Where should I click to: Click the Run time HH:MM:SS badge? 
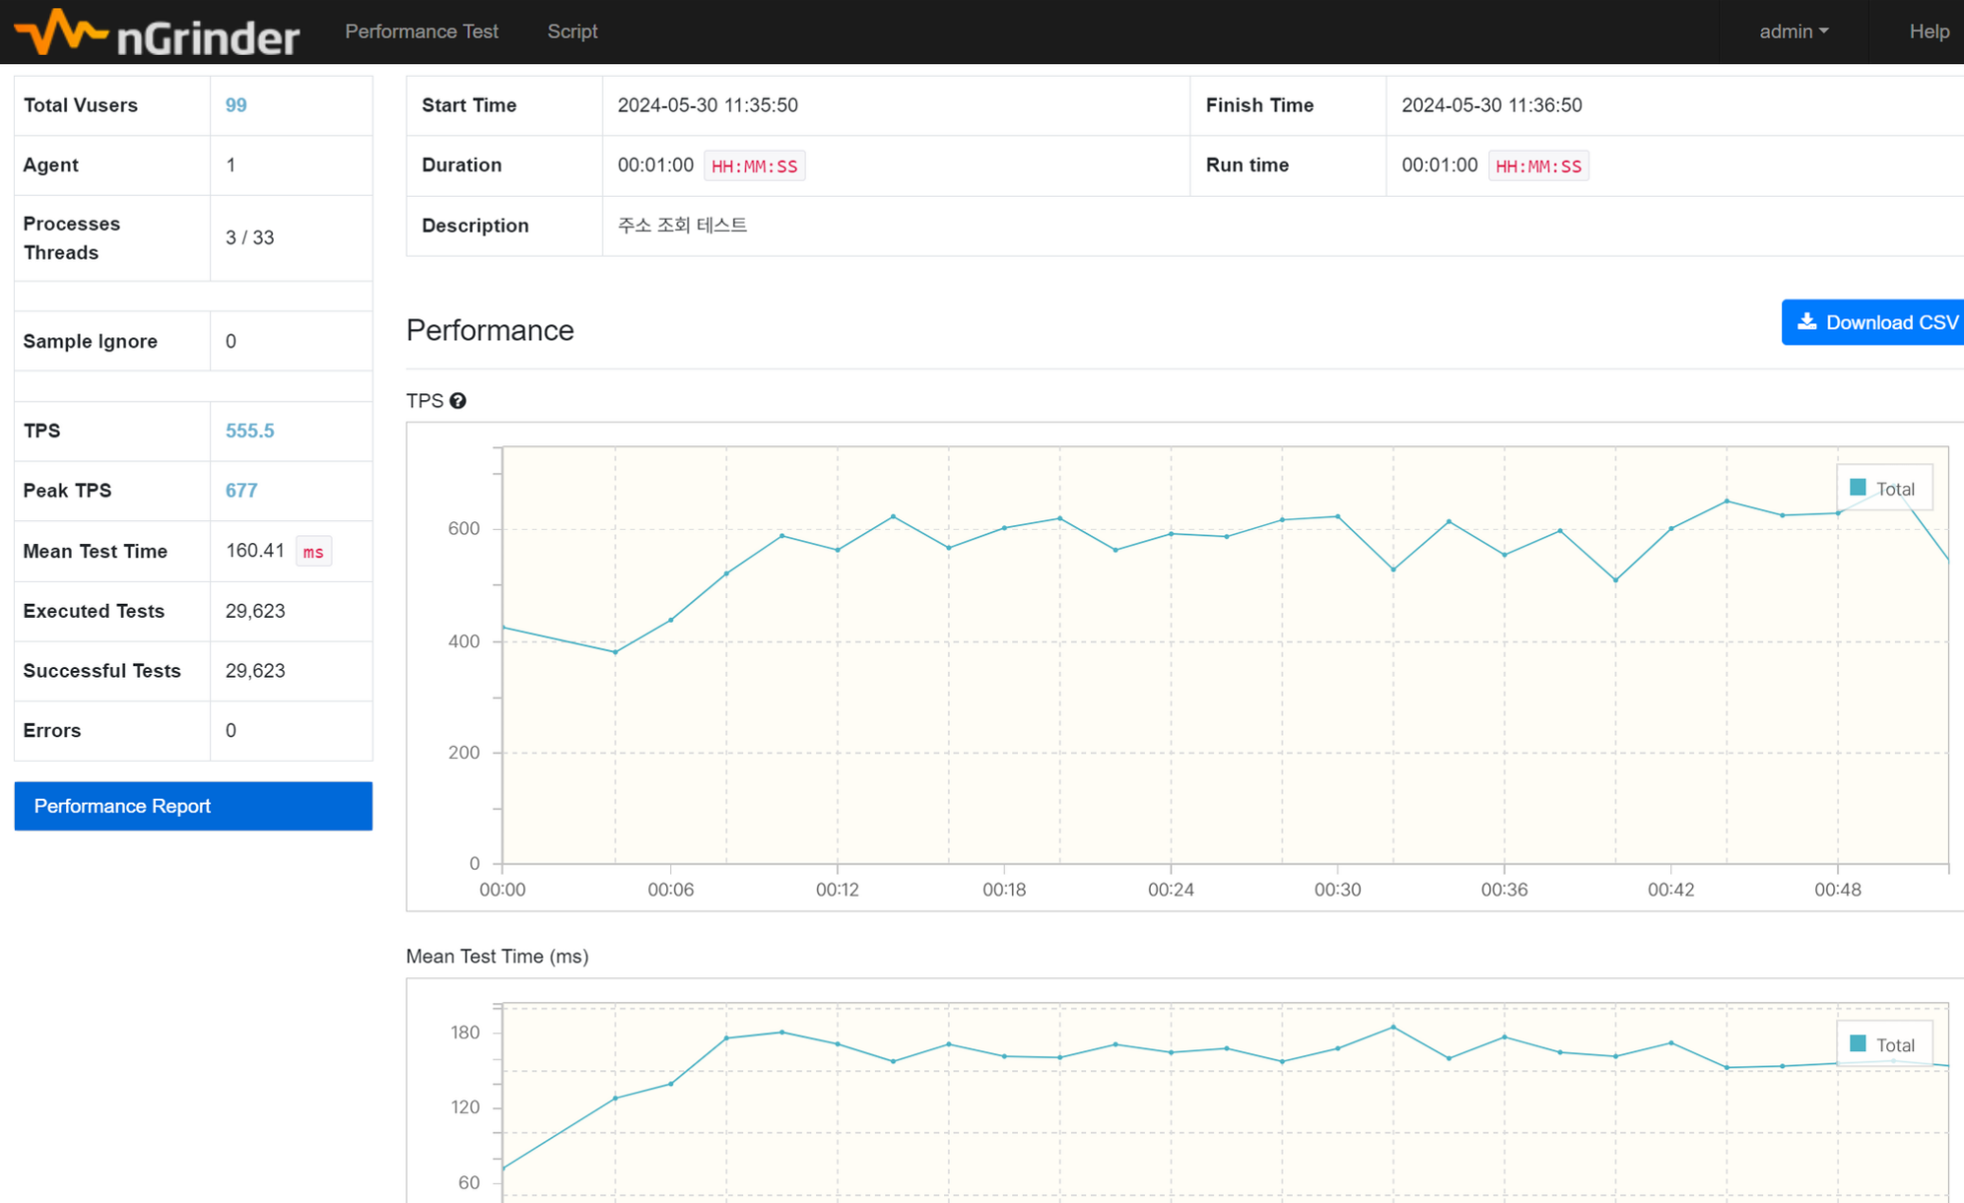(1537, 166)
